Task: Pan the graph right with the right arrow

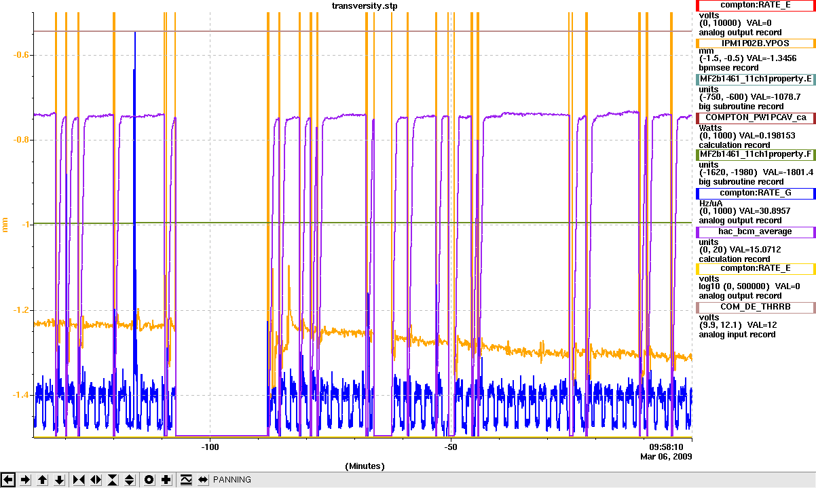Action: (26, 480)
